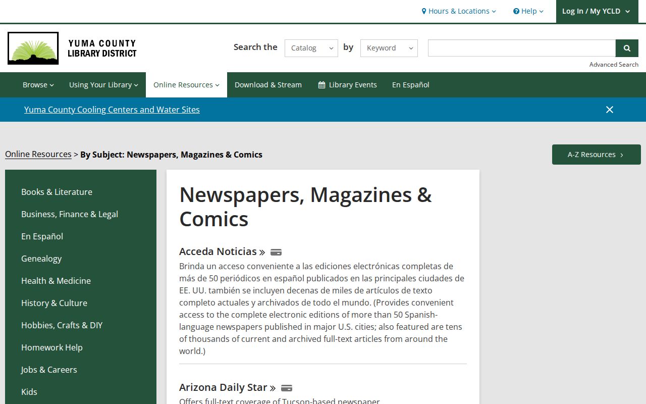The height and width of the screenshot is (404, 646).
Task: Open the Online Resources menu tab
Action: coord(186,85)
